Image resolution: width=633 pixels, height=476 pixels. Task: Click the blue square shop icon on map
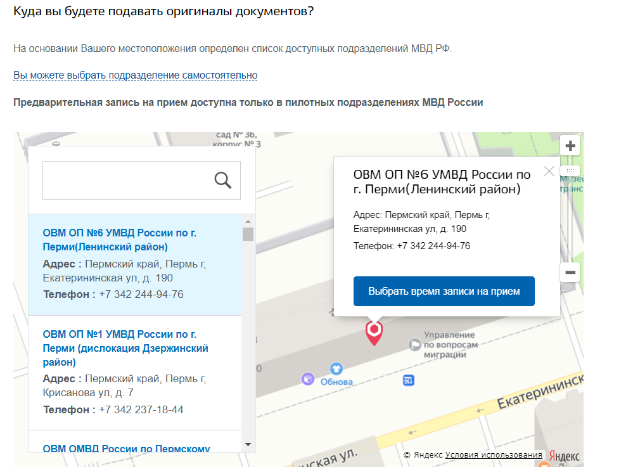pos(409,380)
